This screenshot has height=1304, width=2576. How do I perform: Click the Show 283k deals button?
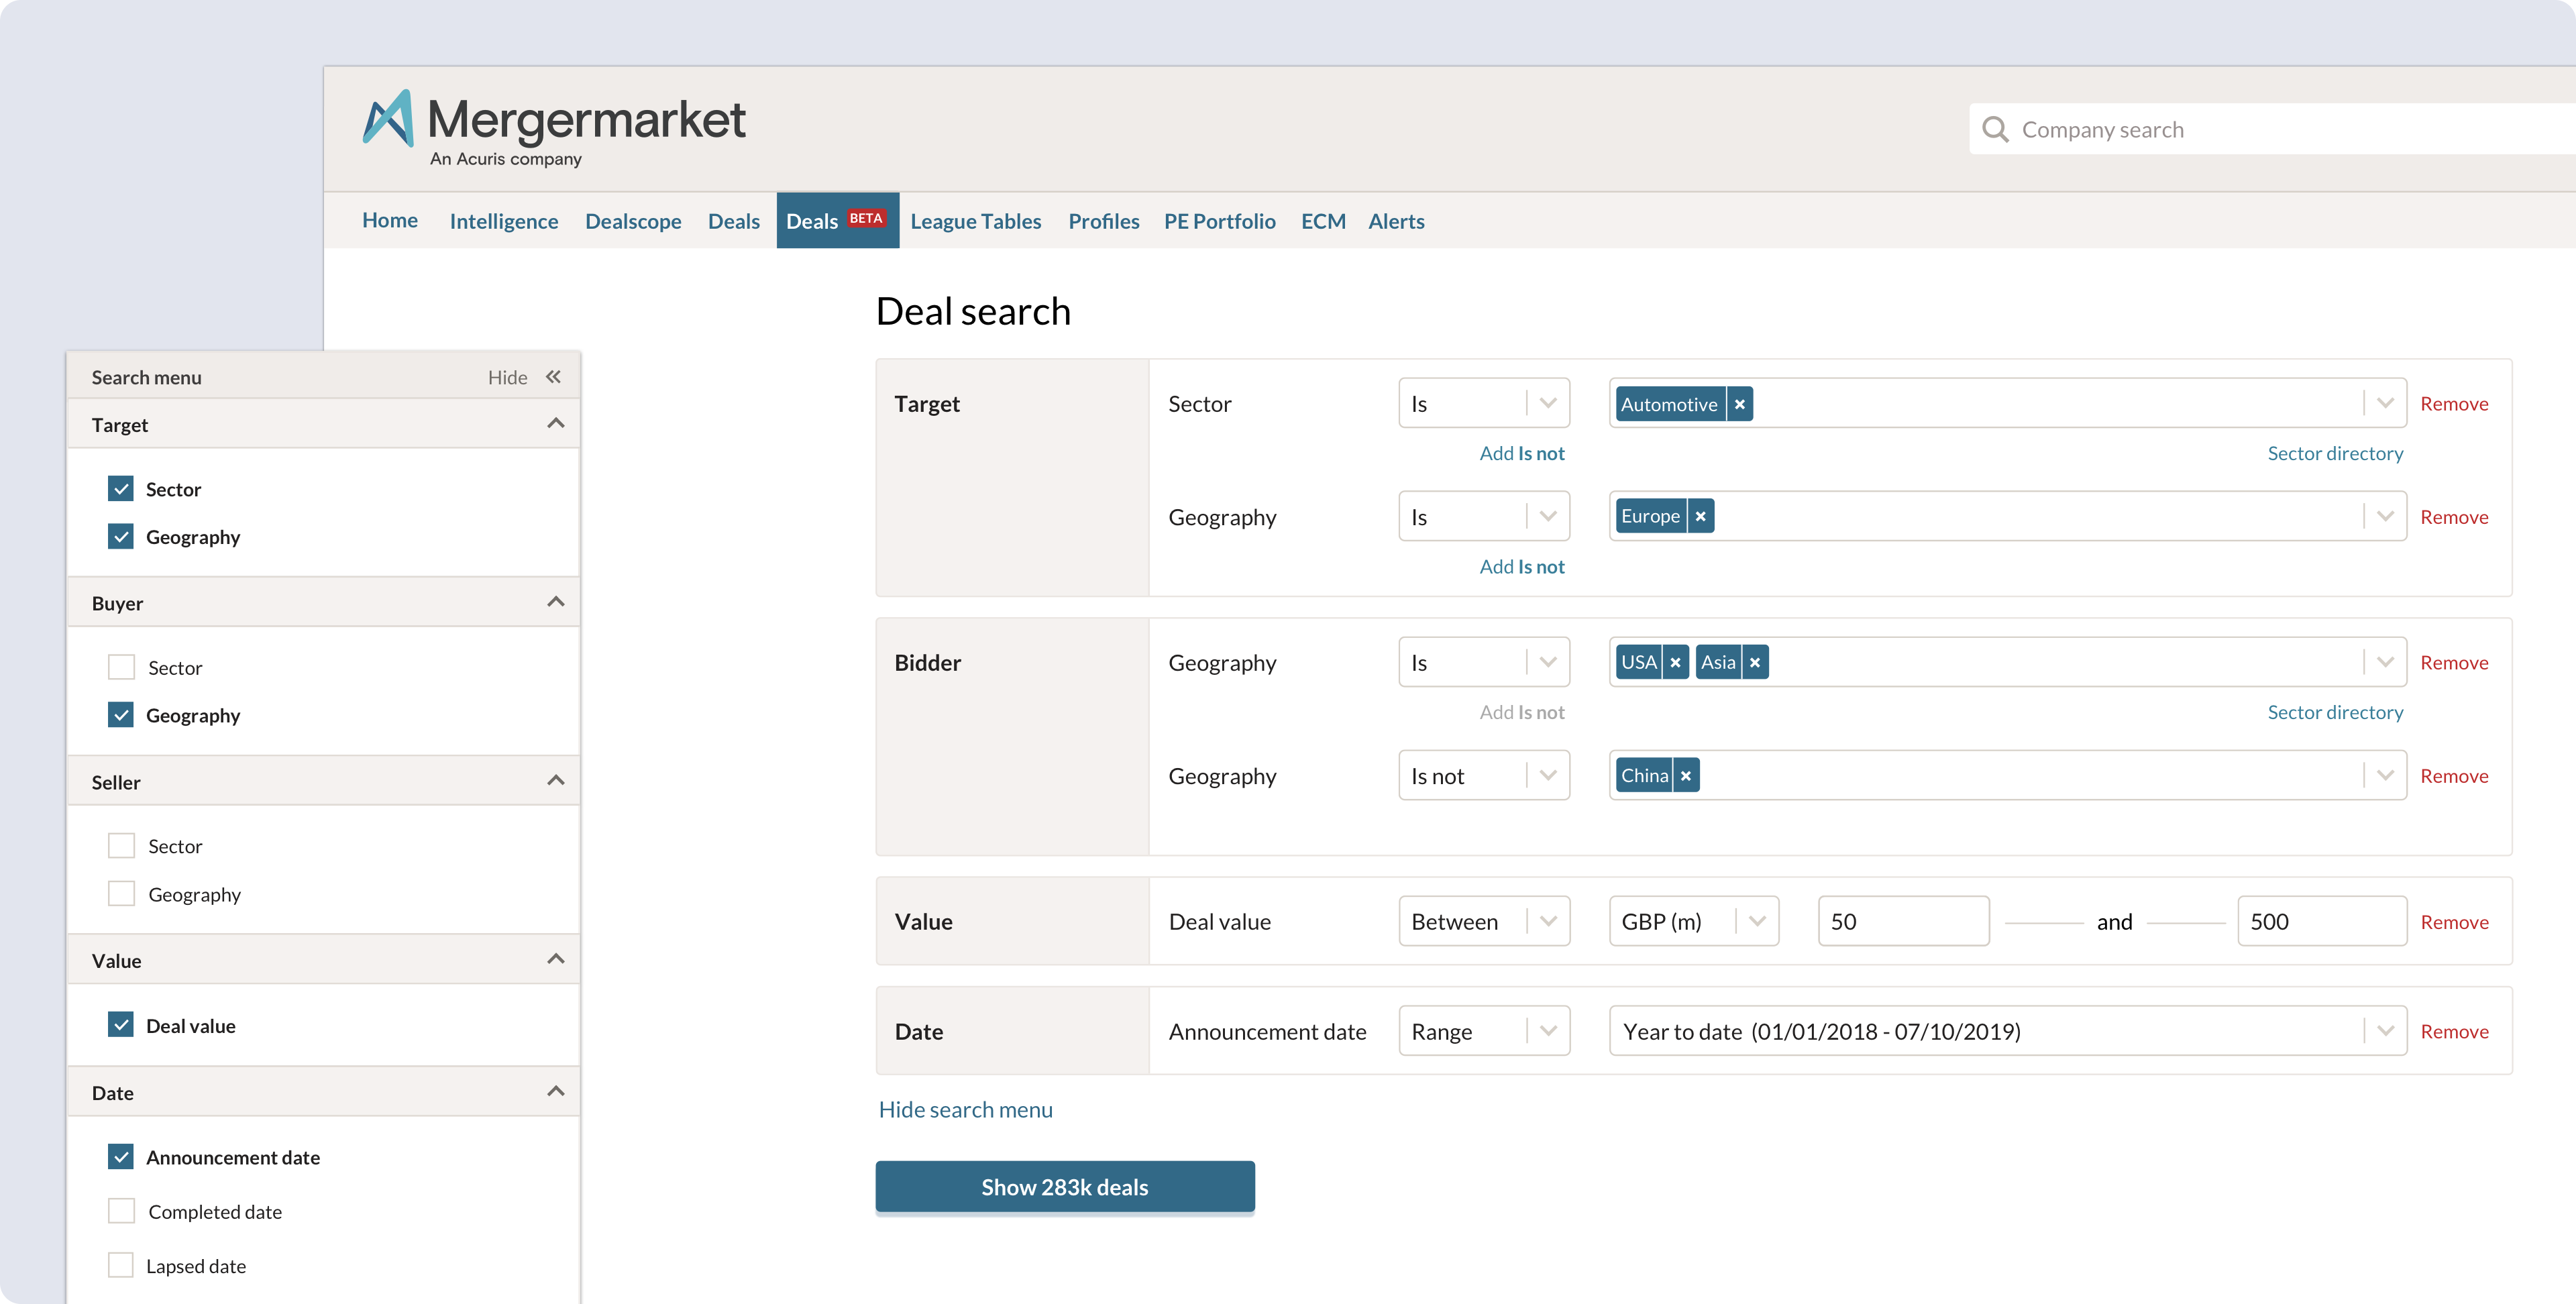click(x=1064, y=1187)
